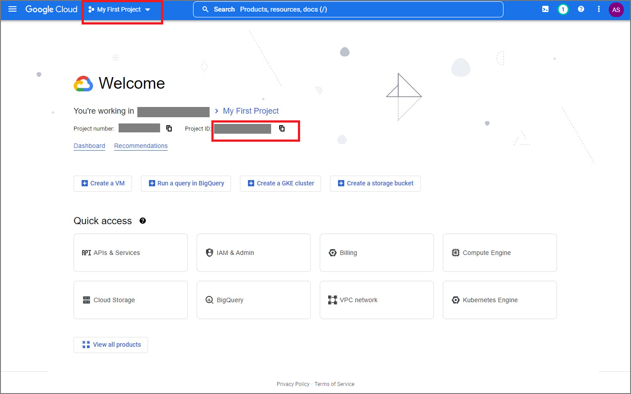
Task: Click the search magnifier icon
Action: [206, 9]
